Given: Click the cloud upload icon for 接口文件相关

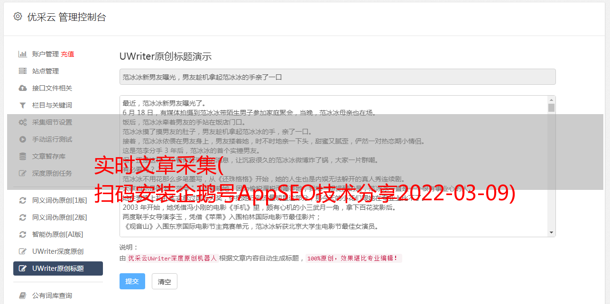Looking at the screenshot, I should pyautogui.click(x=22, y=88).
